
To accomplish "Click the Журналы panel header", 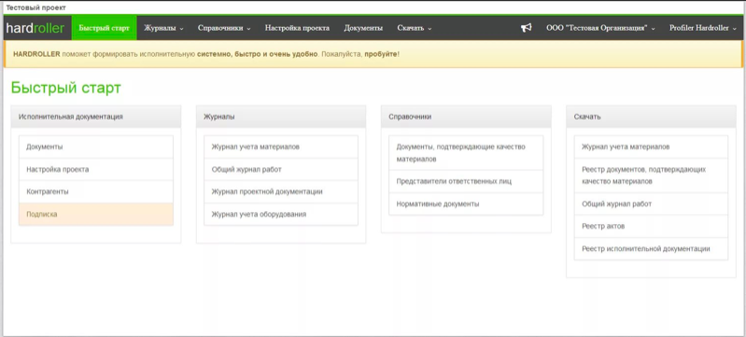I will [x=281, y=117].
